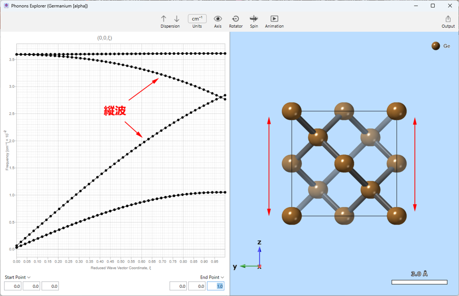Click the central germanium atom in the cell

344,164
